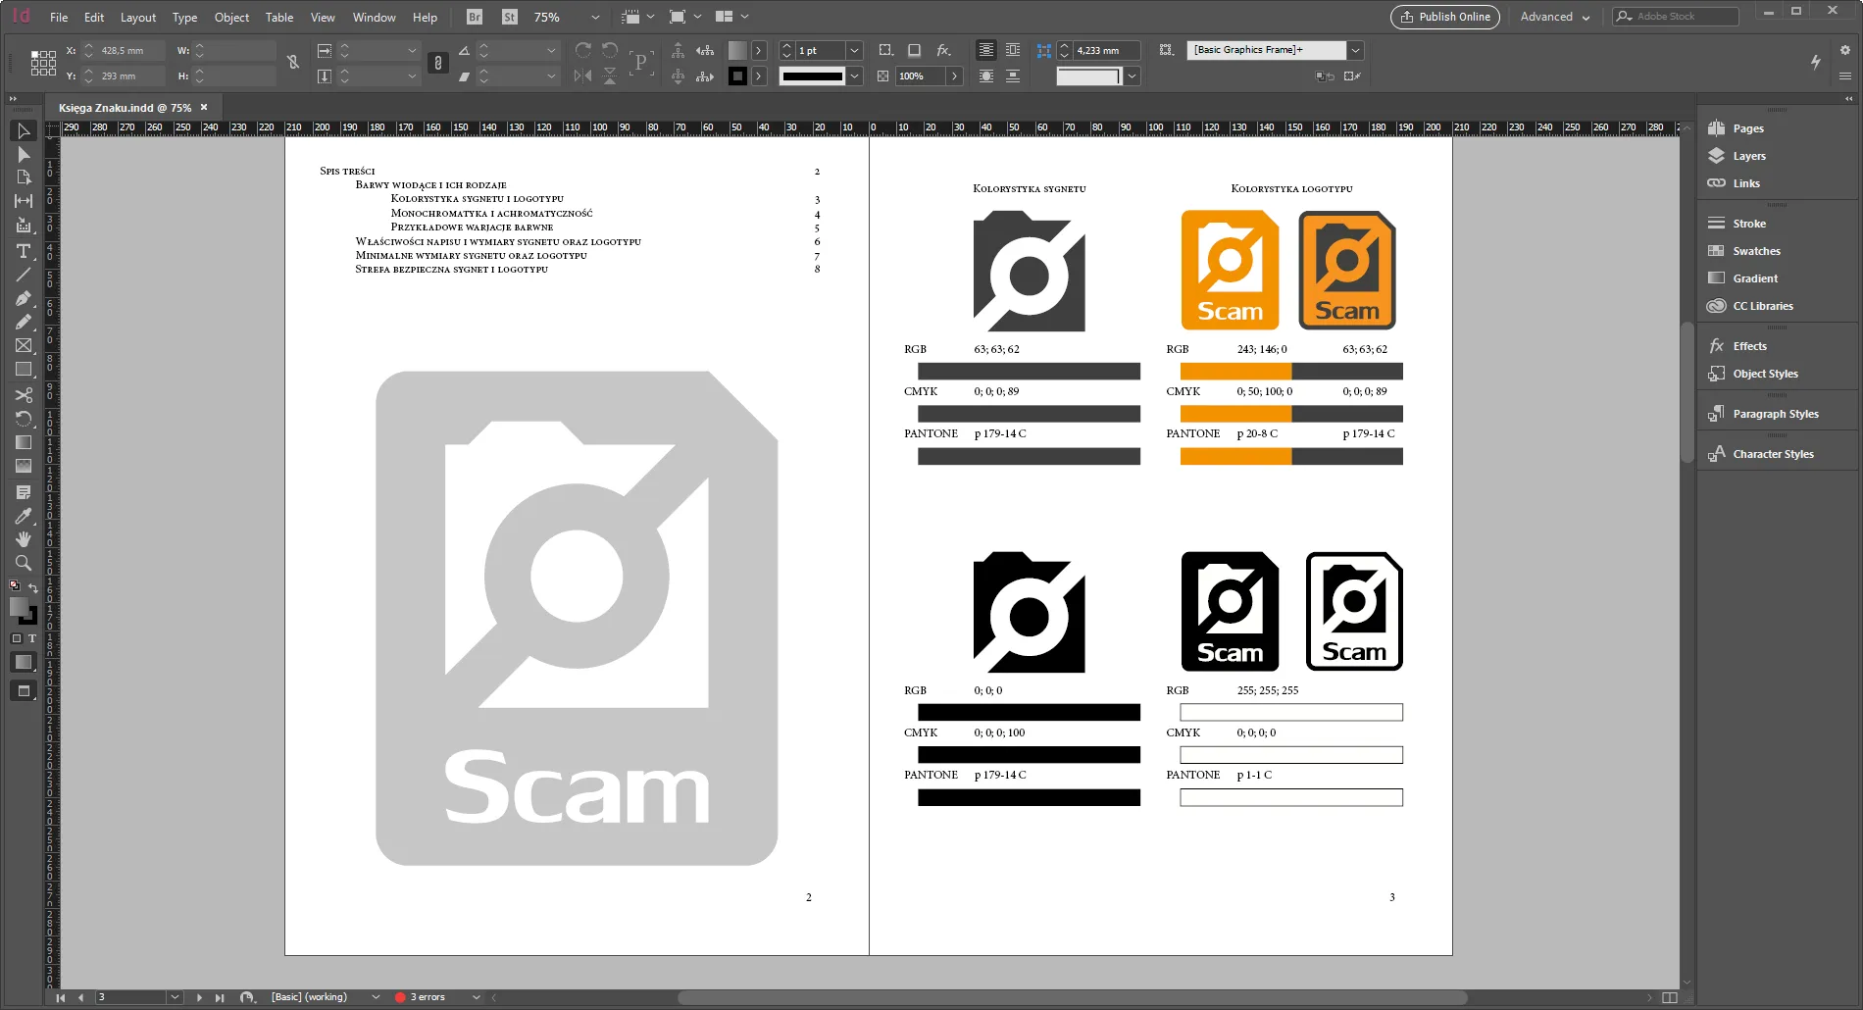Click the fill color swatch in toolbox
The height and width of the screenshot is (1010, 1863).
[x=19, y=607]
